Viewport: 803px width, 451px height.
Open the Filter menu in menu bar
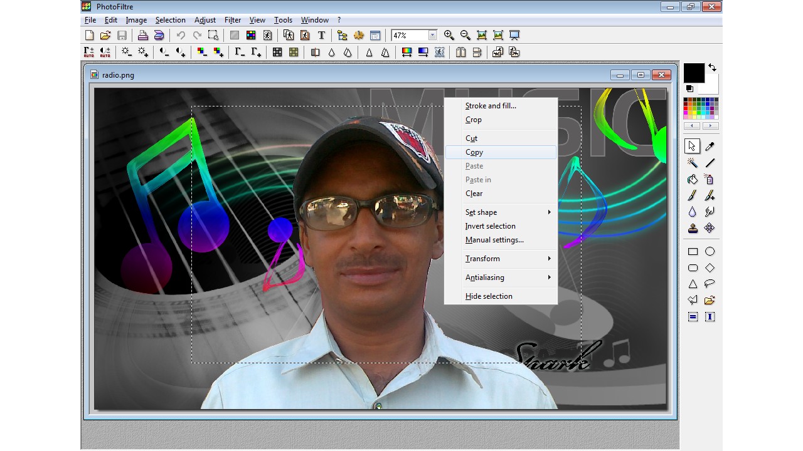coord(233,20)
